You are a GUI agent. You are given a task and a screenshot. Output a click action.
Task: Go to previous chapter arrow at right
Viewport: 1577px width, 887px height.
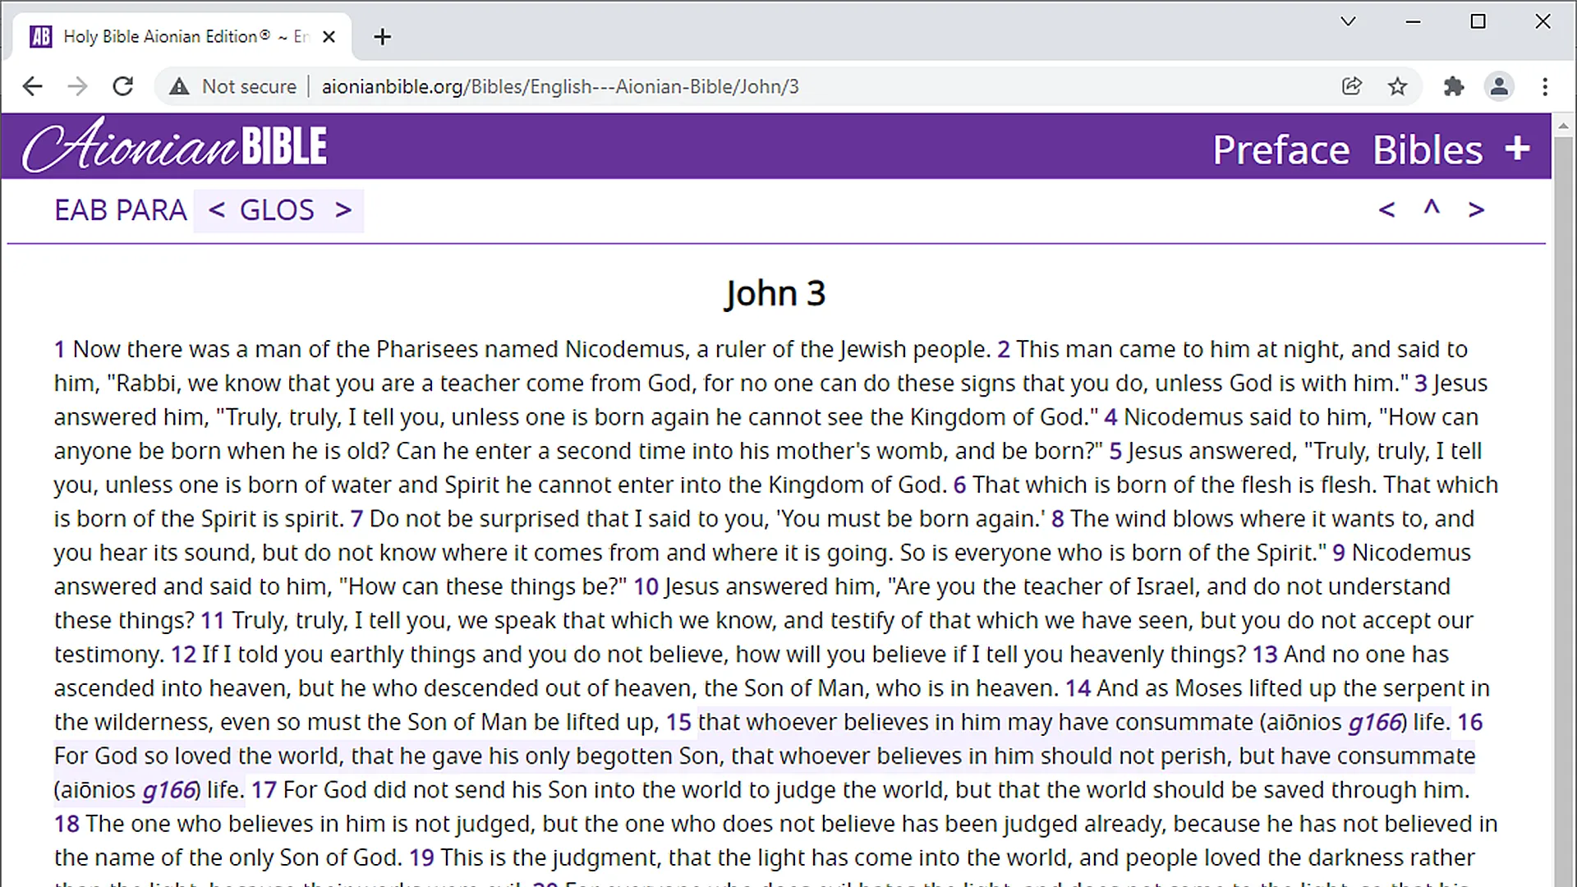click(1386, 210)
